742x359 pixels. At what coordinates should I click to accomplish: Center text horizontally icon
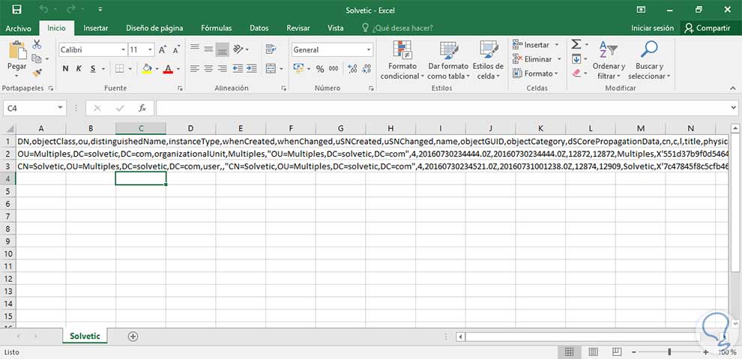pyautogui.click(x=208, y=69)
